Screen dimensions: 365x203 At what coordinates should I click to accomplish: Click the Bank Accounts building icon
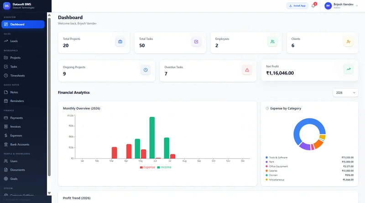pyautogui.click(x=6, y=144)
